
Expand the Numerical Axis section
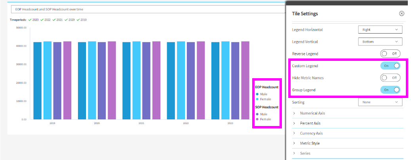tap(312, 113)
